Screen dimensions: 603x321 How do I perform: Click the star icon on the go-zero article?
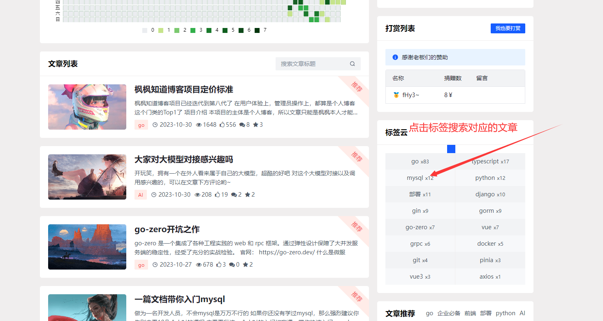(x=246, y=265)
